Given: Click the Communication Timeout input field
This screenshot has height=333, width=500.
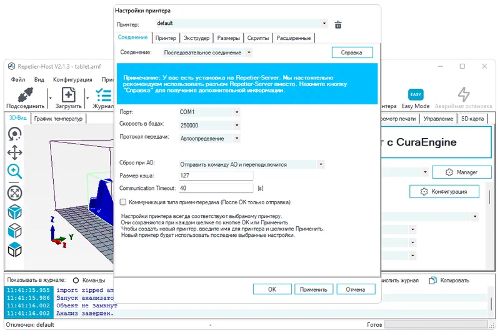Looking at the screenshot, I should click(x=216, y=188).
